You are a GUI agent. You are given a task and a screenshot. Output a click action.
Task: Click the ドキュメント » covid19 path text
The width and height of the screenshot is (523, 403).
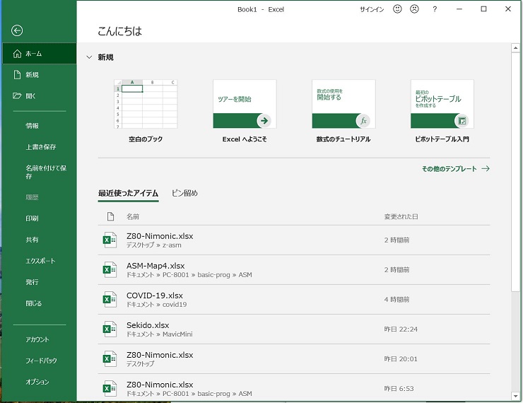[x=156, y=304]
